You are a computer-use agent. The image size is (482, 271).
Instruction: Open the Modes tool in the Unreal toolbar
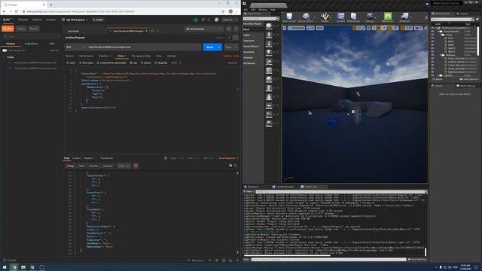coord(325,17)
